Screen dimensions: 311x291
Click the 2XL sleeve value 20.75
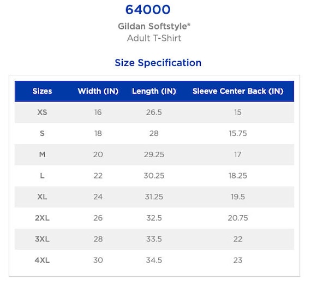pyautogui.click(x=238, y=218)
